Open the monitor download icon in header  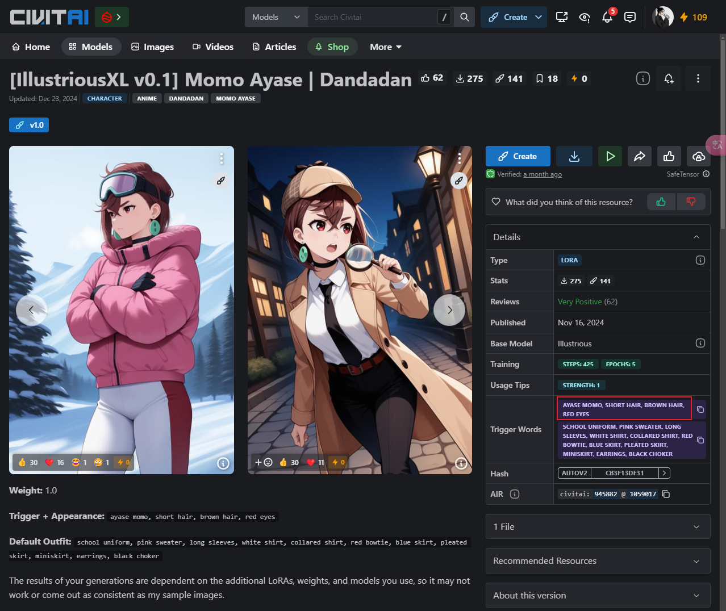click(562, 17)
